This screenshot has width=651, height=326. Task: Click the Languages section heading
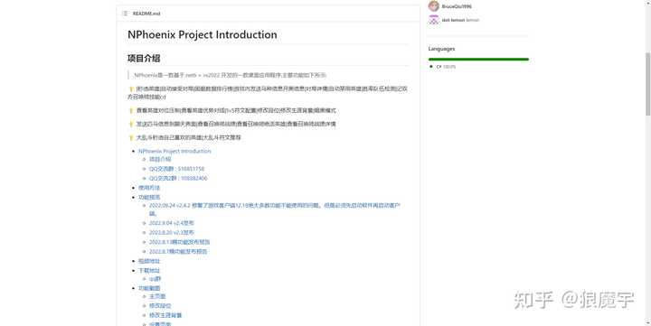click(441, 49)
